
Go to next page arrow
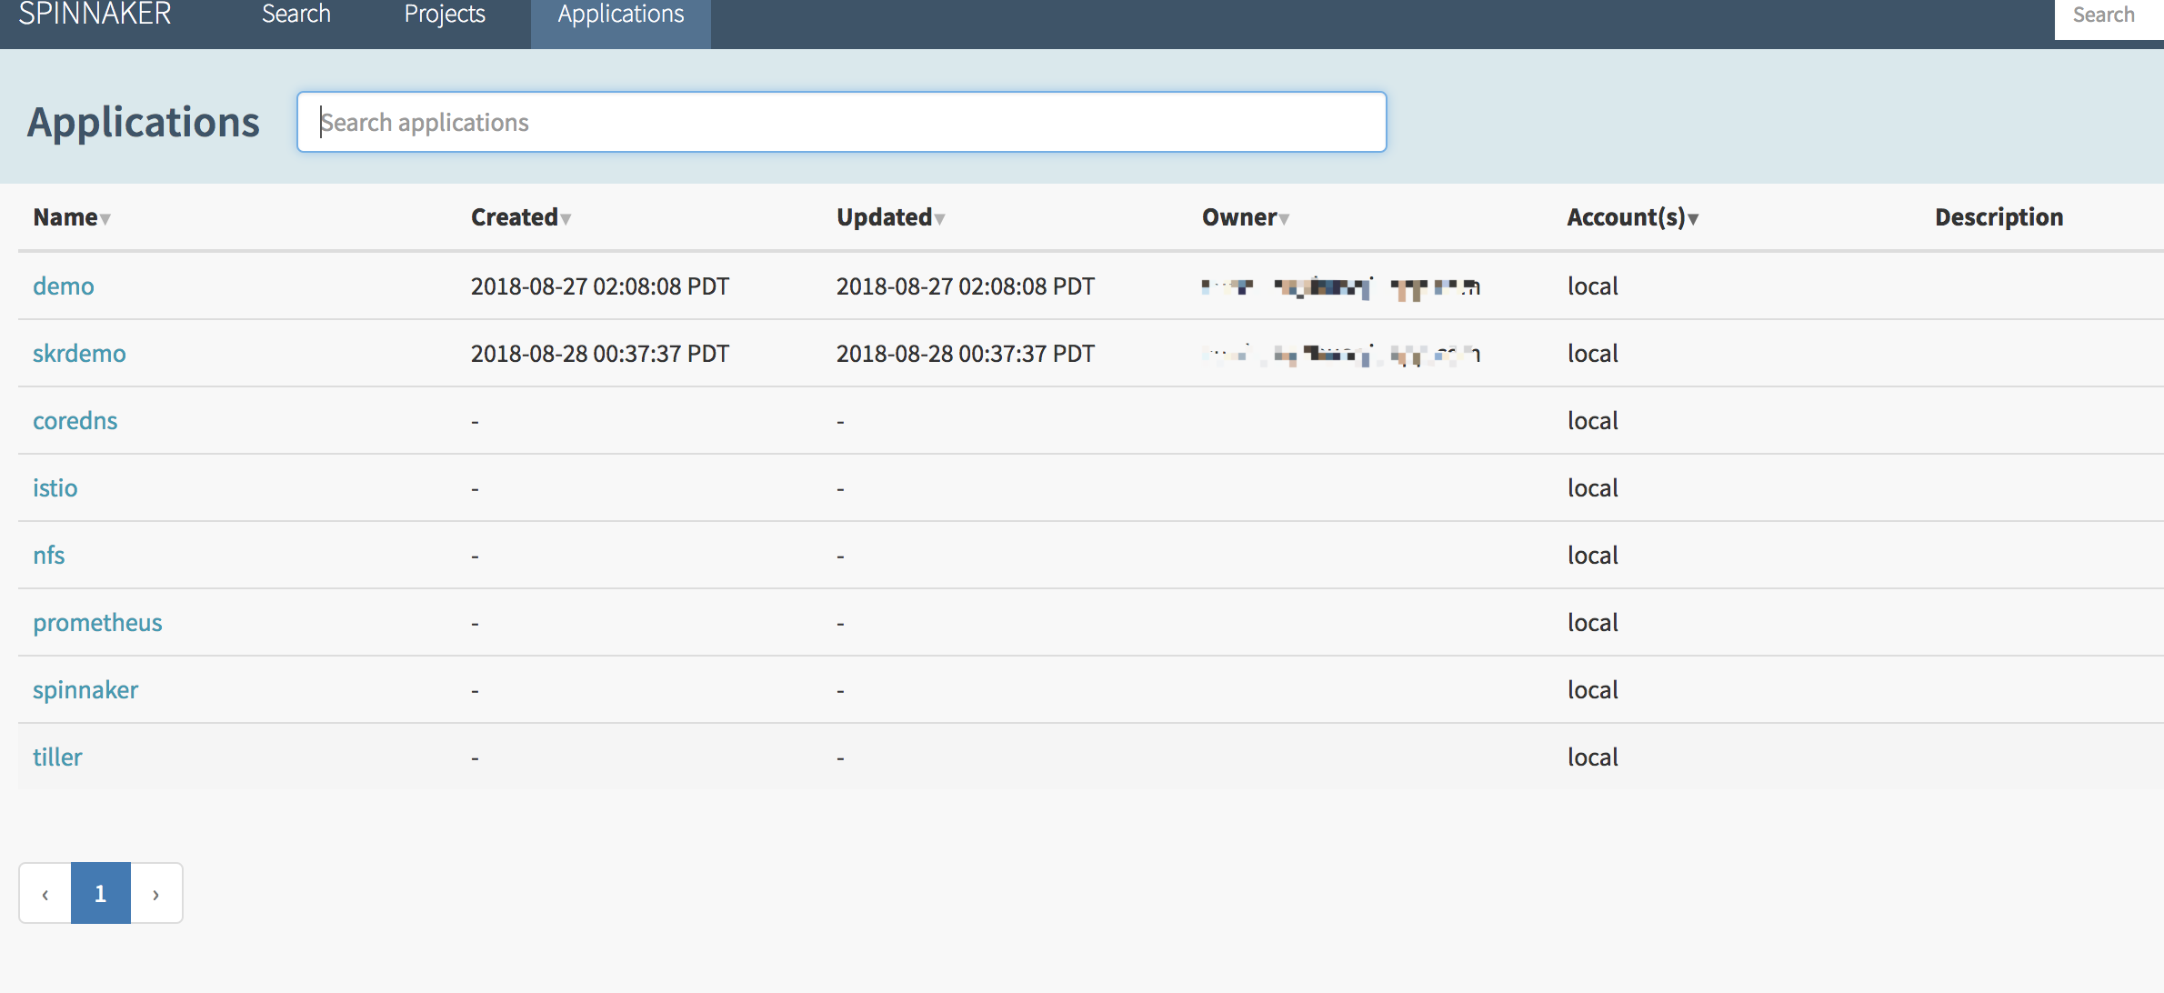[x=156, y=894]
